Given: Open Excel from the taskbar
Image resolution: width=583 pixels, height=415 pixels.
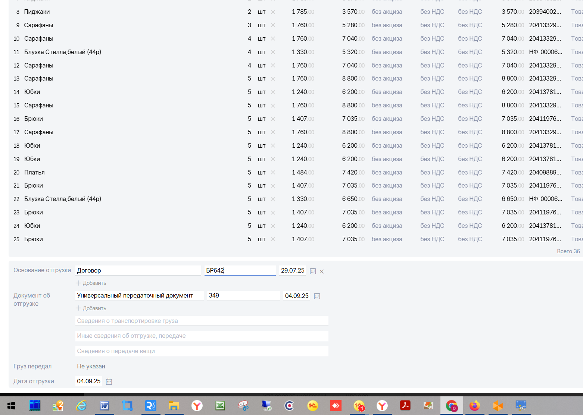Looking at the screenshot, I should (220, 406).
